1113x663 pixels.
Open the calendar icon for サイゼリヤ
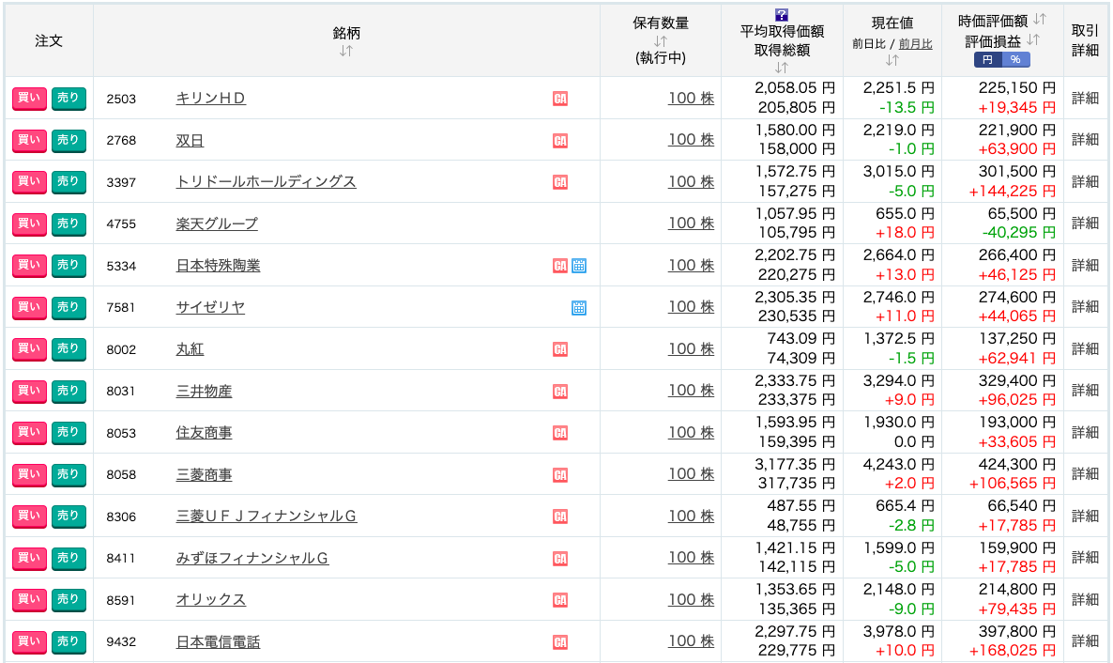[x=579, y=308]
